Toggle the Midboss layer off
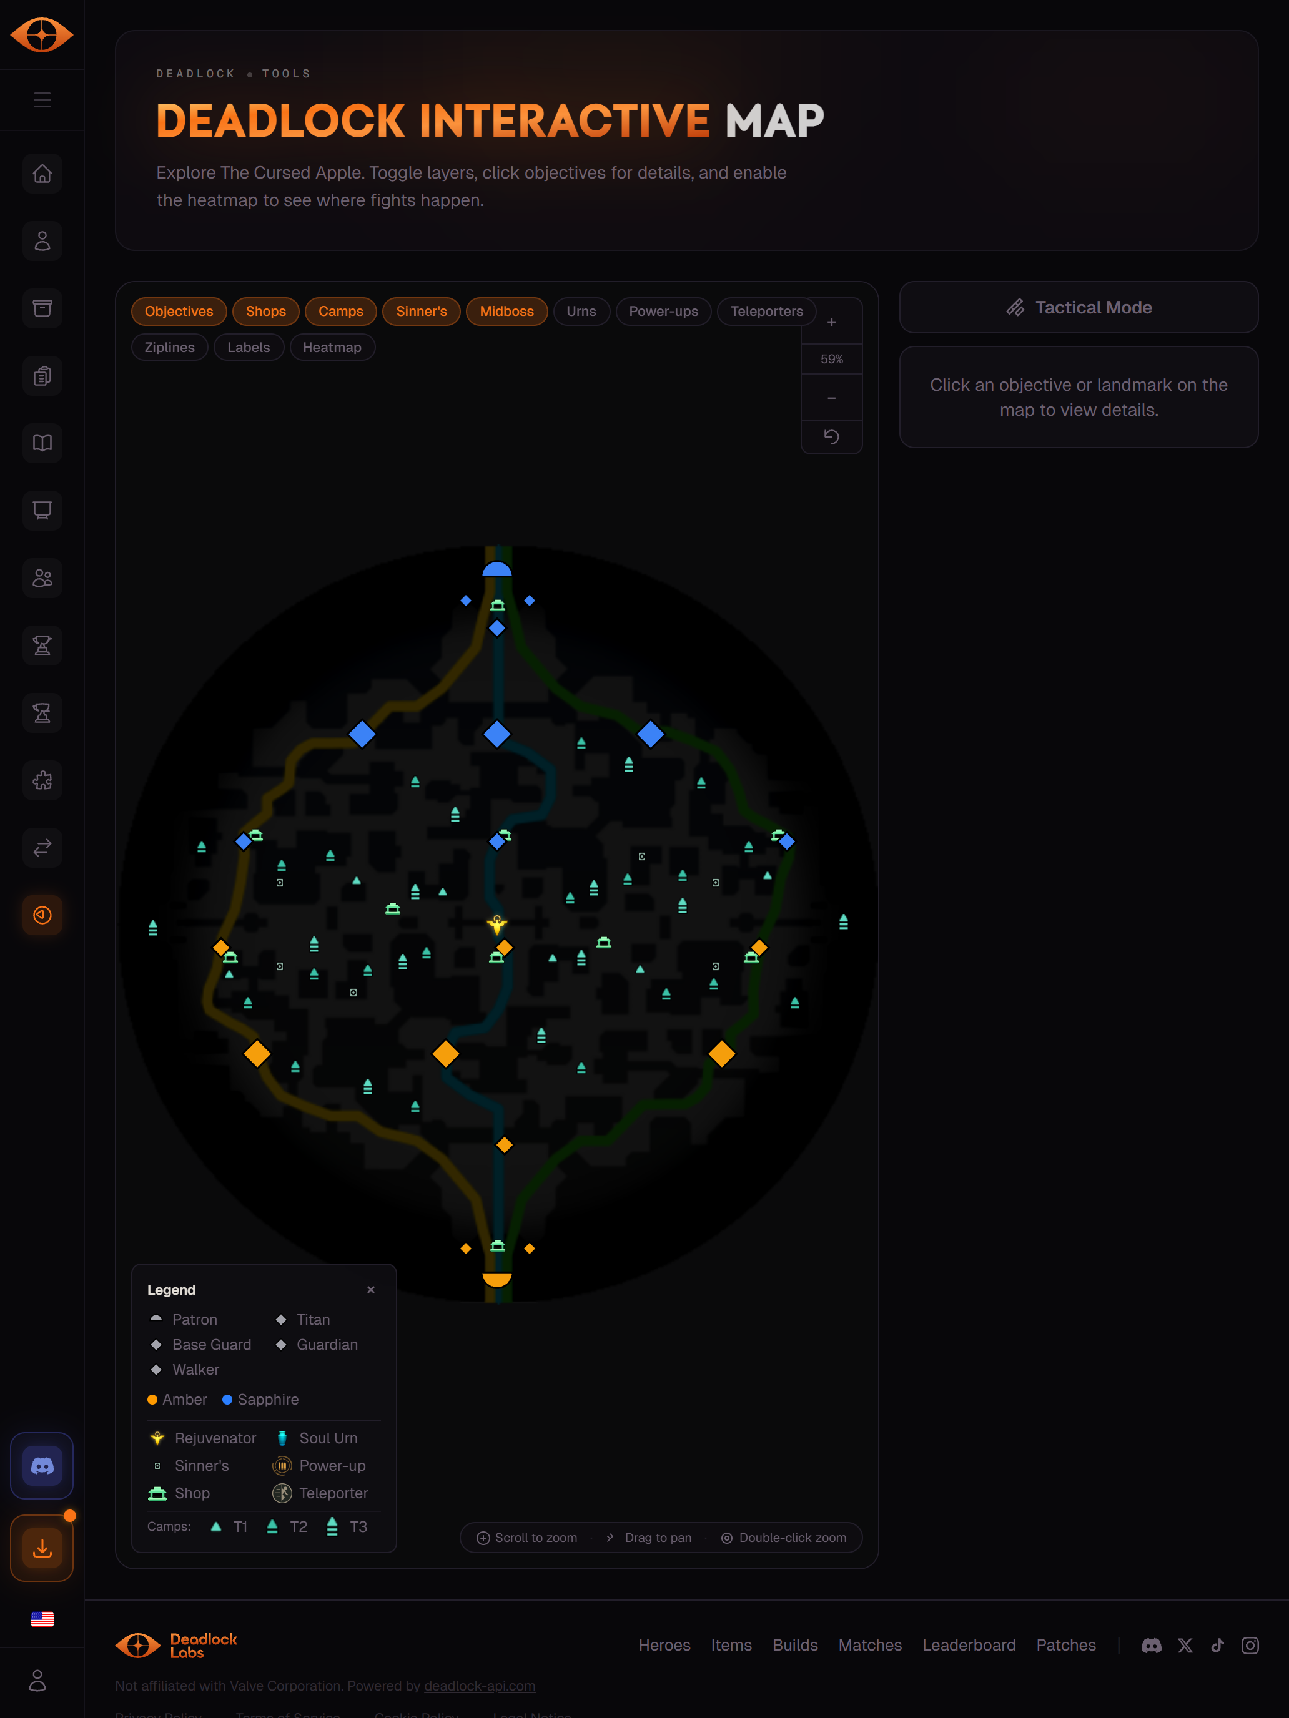This screenshot has width=1289, height=1718. [x=506, y=311]
